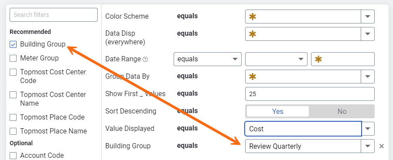Screen dimensions: 393x160
Task: Remove the Building Group filter with X
Action: [382, 146]
